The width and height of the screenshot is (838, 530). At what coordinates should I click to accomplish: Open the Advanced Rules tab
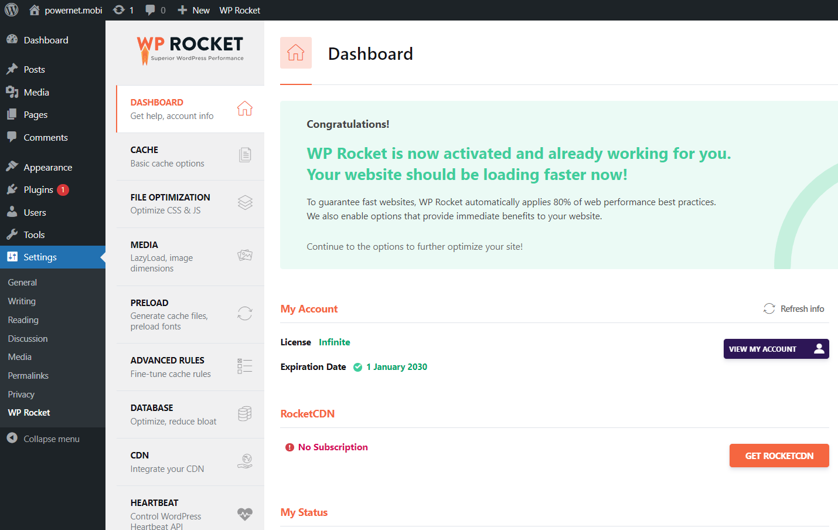pyautogui.click(x=190, y=367)
